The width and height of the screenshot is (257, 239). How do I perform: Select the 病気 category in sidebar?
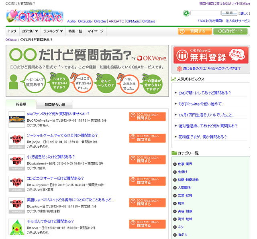click(181, 203)
